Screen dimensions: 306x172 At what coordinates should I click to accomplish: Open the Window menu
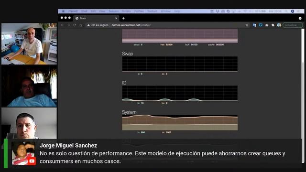(165, 11)
